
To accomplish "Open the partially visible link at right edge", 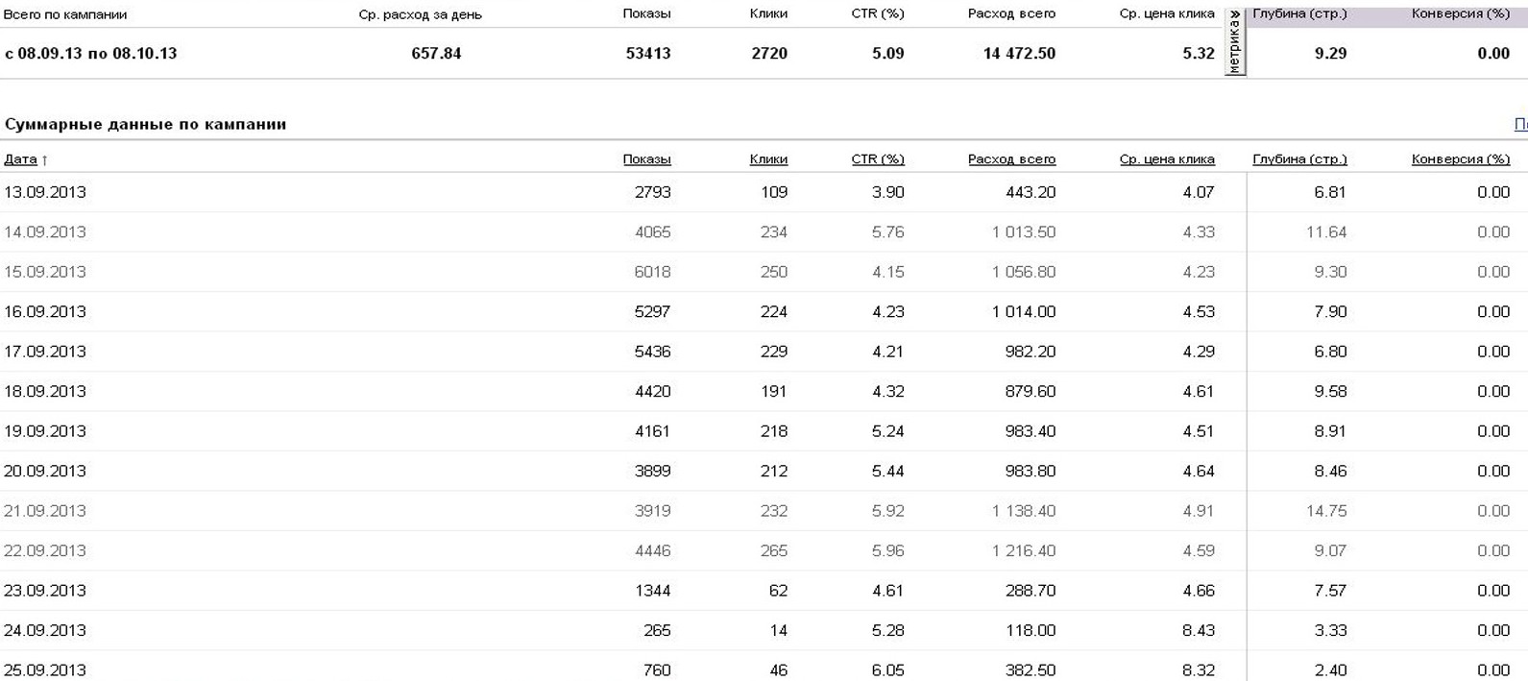I will coord(1520,125).
